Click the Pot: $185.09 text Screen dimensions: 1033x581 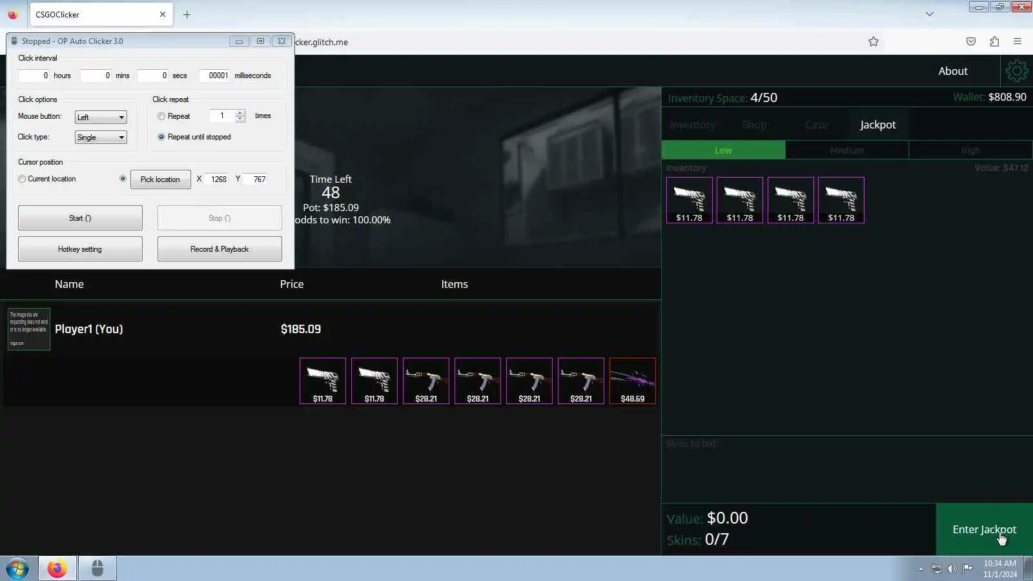tap(331, 208)
